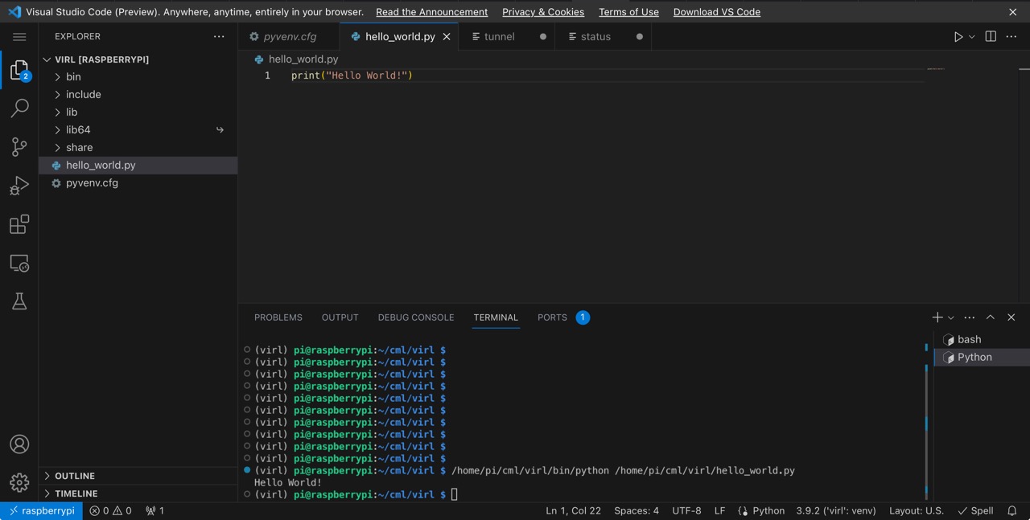
Task: Run the Python file
Action: (x=958, y=37)
